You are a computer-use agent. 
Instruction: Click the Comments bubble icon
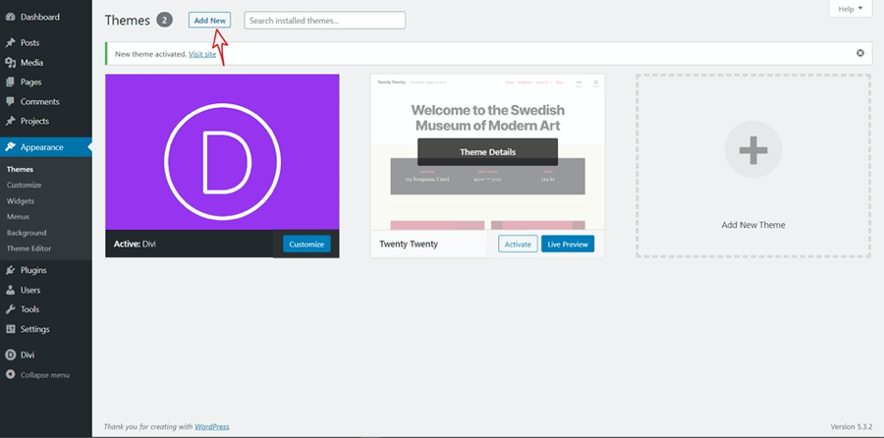tap(10, 102)
